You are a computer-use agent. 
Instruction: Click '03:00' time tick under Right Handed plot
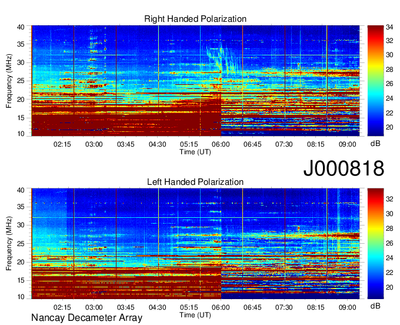click(94, 144)
